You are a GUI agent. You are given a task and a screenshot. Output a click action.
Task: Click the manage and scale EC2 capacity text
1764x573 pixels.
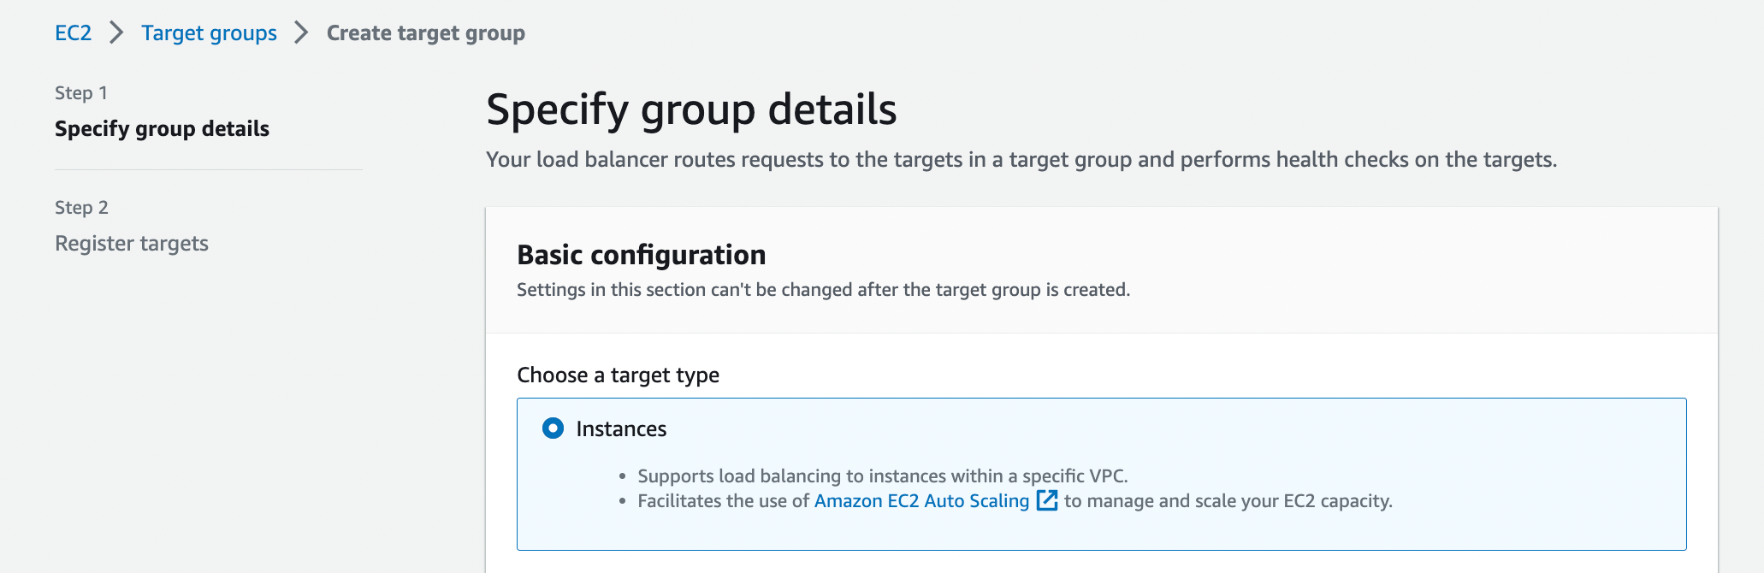(1228, 501)
